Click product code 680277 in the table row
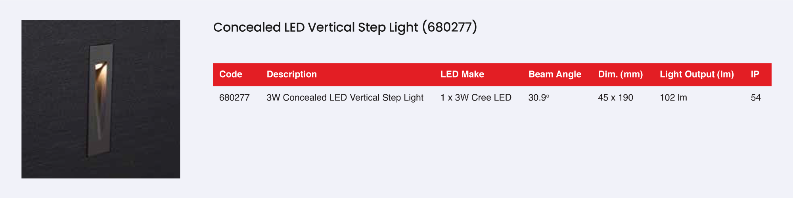This screenshot has width=793, height=198. [x=234, y=98]
